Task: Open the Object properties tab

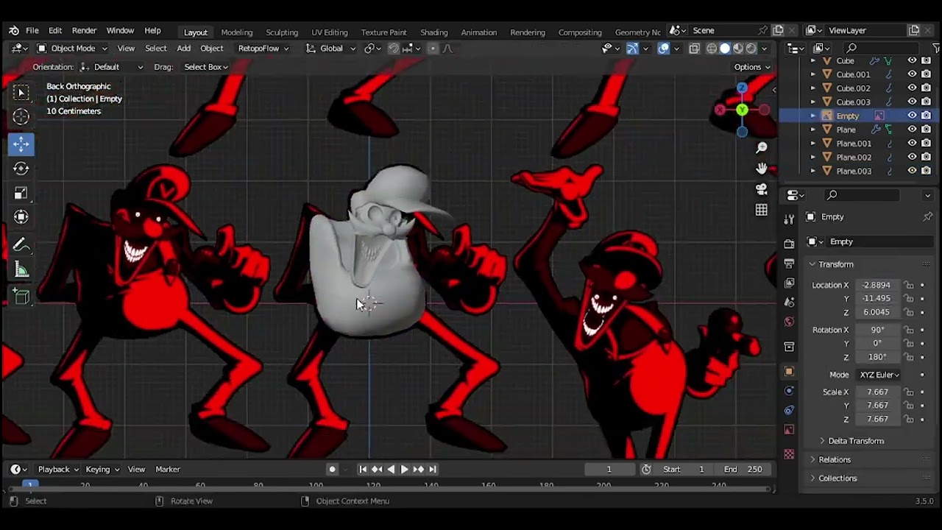Action: pyautogui.click(x=789, y=372)
